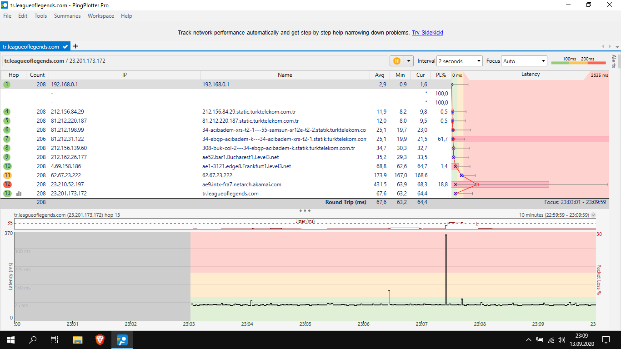Select IP cell 81.212.220.187

69,121
